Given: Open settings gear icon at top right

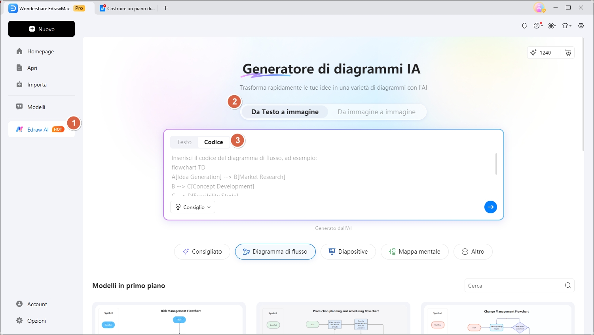Looking at the screenshot, I should (581, 26).
